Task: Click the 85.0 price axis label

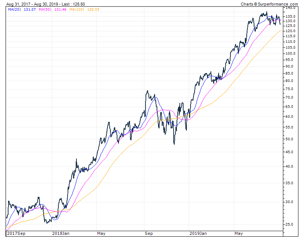Action: tap(290, 73)
